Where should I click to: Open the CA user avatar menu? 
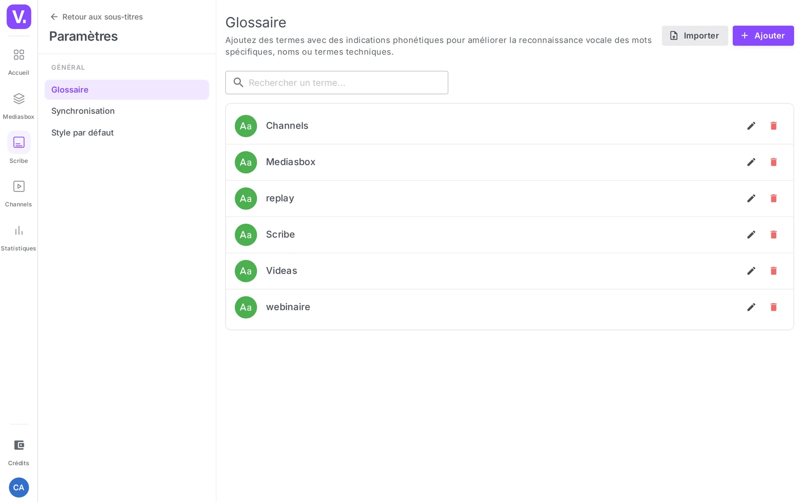pos(19,487)
